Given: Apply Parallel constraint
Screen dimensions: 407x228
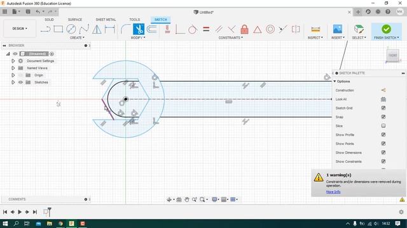Looking at the screenshot, I should (219, 29).
